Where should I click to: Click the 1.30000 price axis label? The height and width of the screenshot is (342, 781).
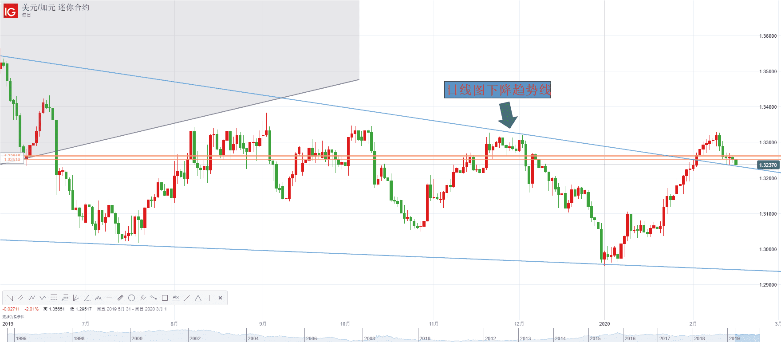point(768,249)
